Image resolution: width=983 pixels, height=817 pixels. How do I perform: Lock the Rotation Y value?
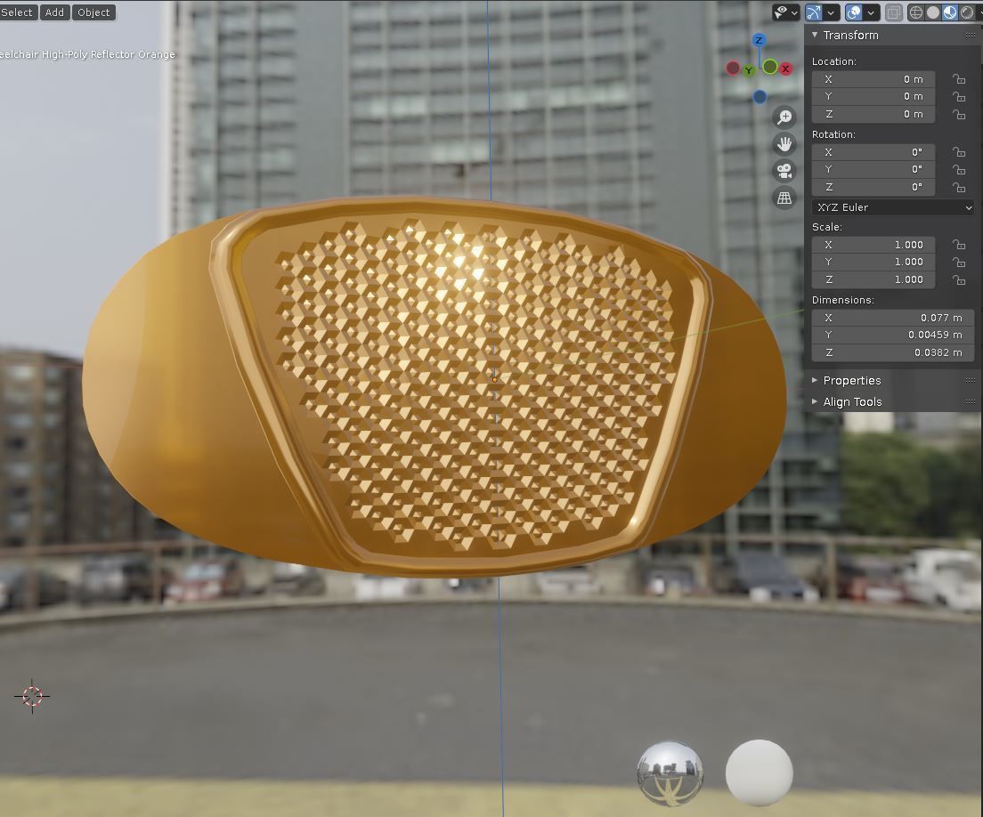[x=959, y=169]
